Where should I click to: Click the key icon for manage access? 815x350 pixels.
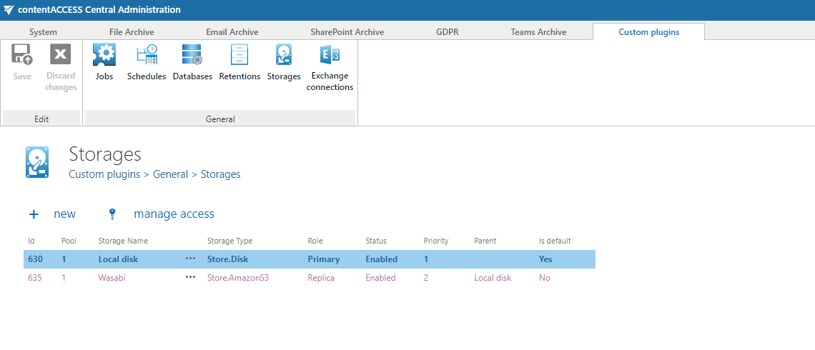(112, 214)
